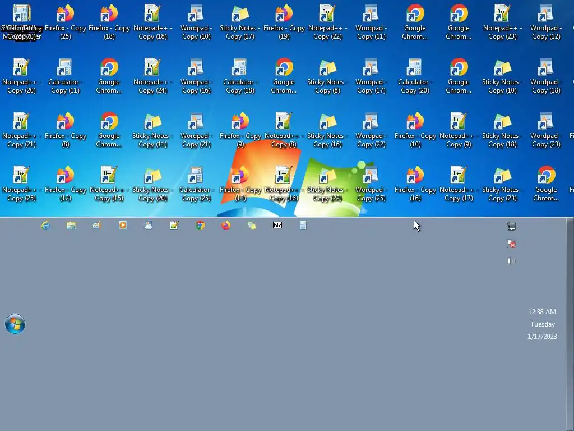
Task: Select Notepad++ - Copy (16) icon
Action: coord(284,184)
